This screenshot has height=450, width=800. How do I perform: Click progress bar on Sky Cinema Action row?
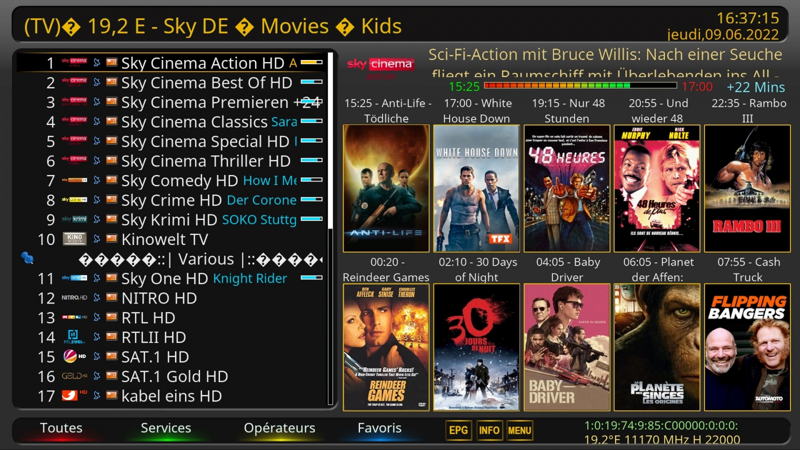(311, 62)
